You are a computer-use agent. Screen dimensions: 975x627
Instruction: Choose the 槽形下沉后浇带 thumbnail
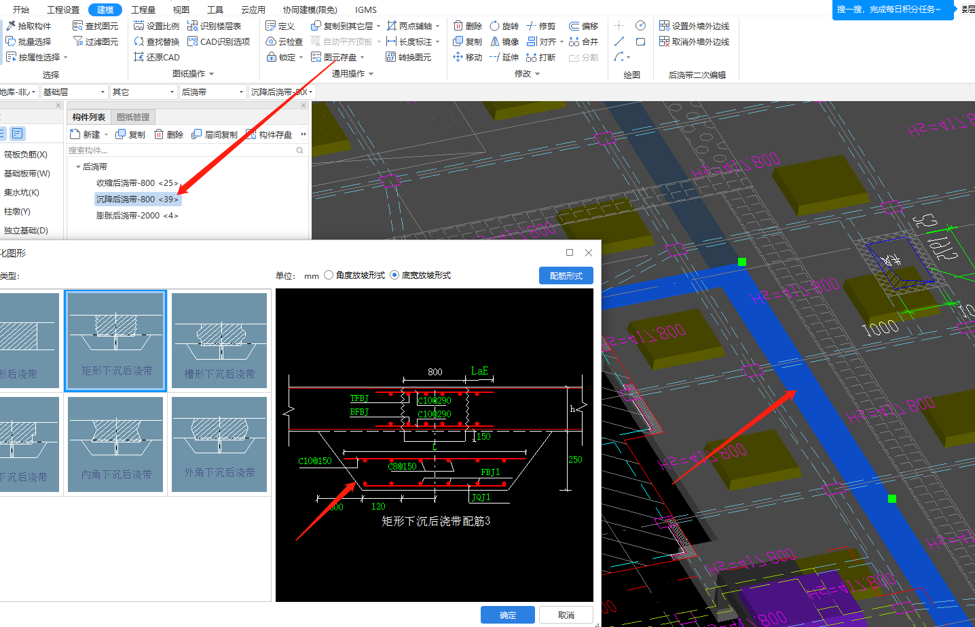(x=219, y=341)
